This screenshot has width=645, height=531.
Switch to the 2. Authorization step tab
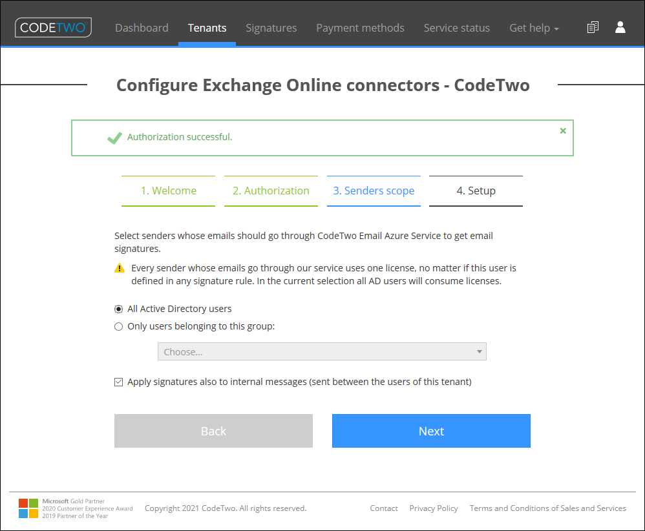coord(271,191)
